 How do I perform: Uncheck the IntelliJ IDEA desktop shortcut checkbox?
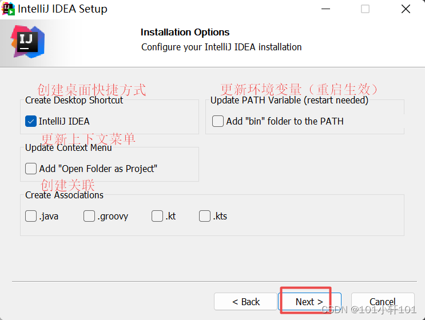(x=31, y=121)
